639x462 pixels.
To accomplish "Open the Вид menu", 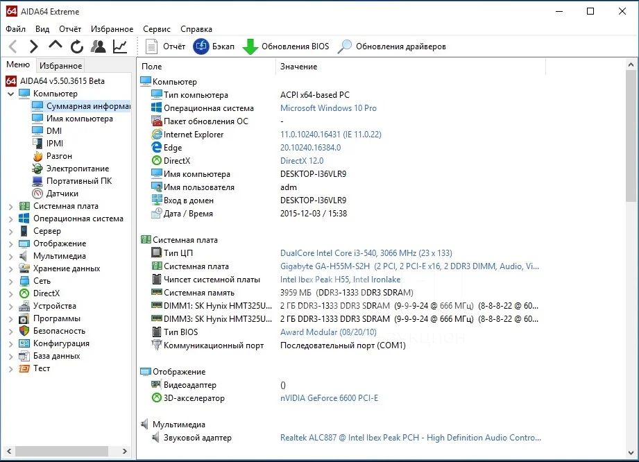I will tap(42, 29).
